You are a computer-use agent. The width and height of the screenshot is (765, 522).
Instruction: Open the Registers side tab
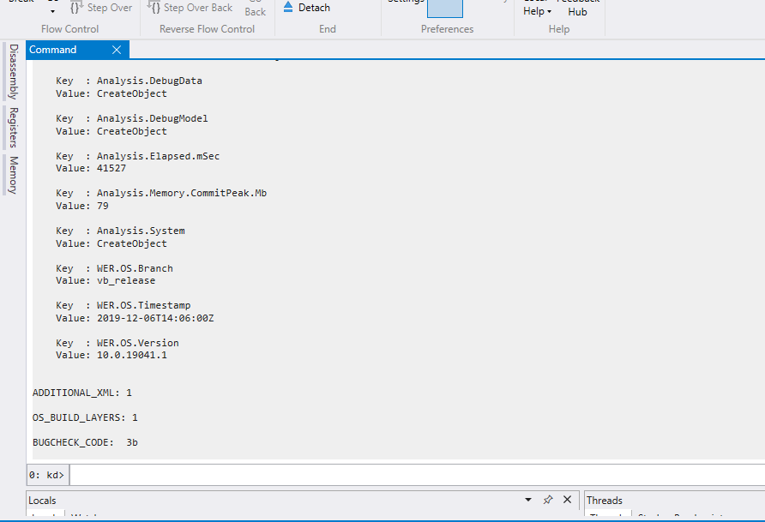point(13,127)
